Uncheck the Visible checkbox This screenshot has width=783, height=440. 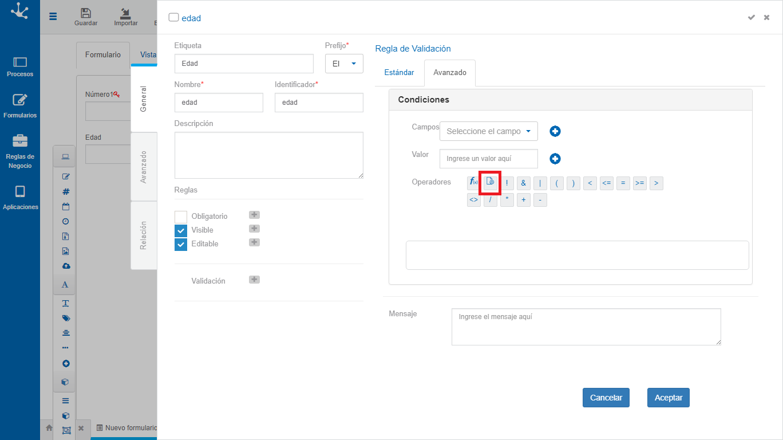coord(181,230)
